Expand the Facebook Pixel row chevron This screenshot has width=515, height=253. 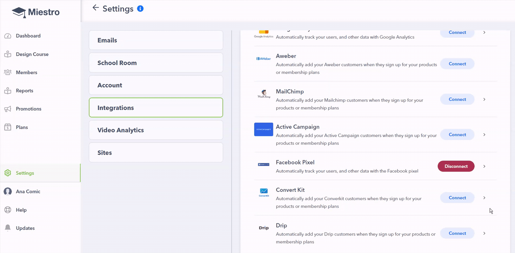484,166
